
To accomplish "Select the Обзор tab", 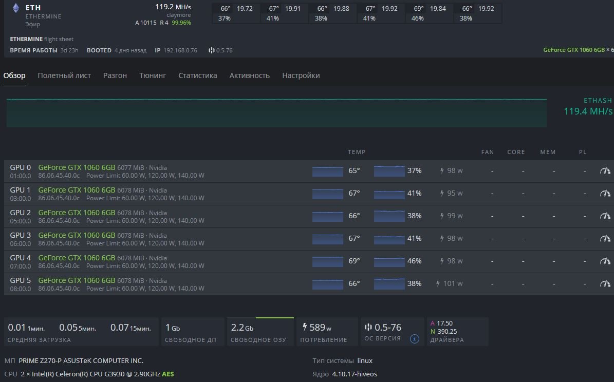I will (x=14, y=75).
